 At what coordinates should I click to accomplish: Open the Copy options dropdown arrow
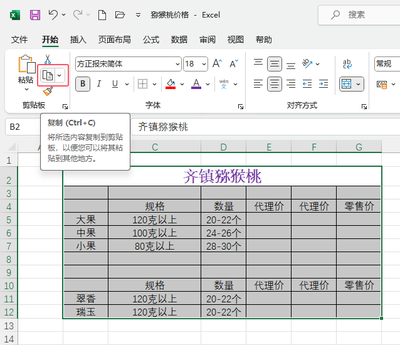point(60,75)
